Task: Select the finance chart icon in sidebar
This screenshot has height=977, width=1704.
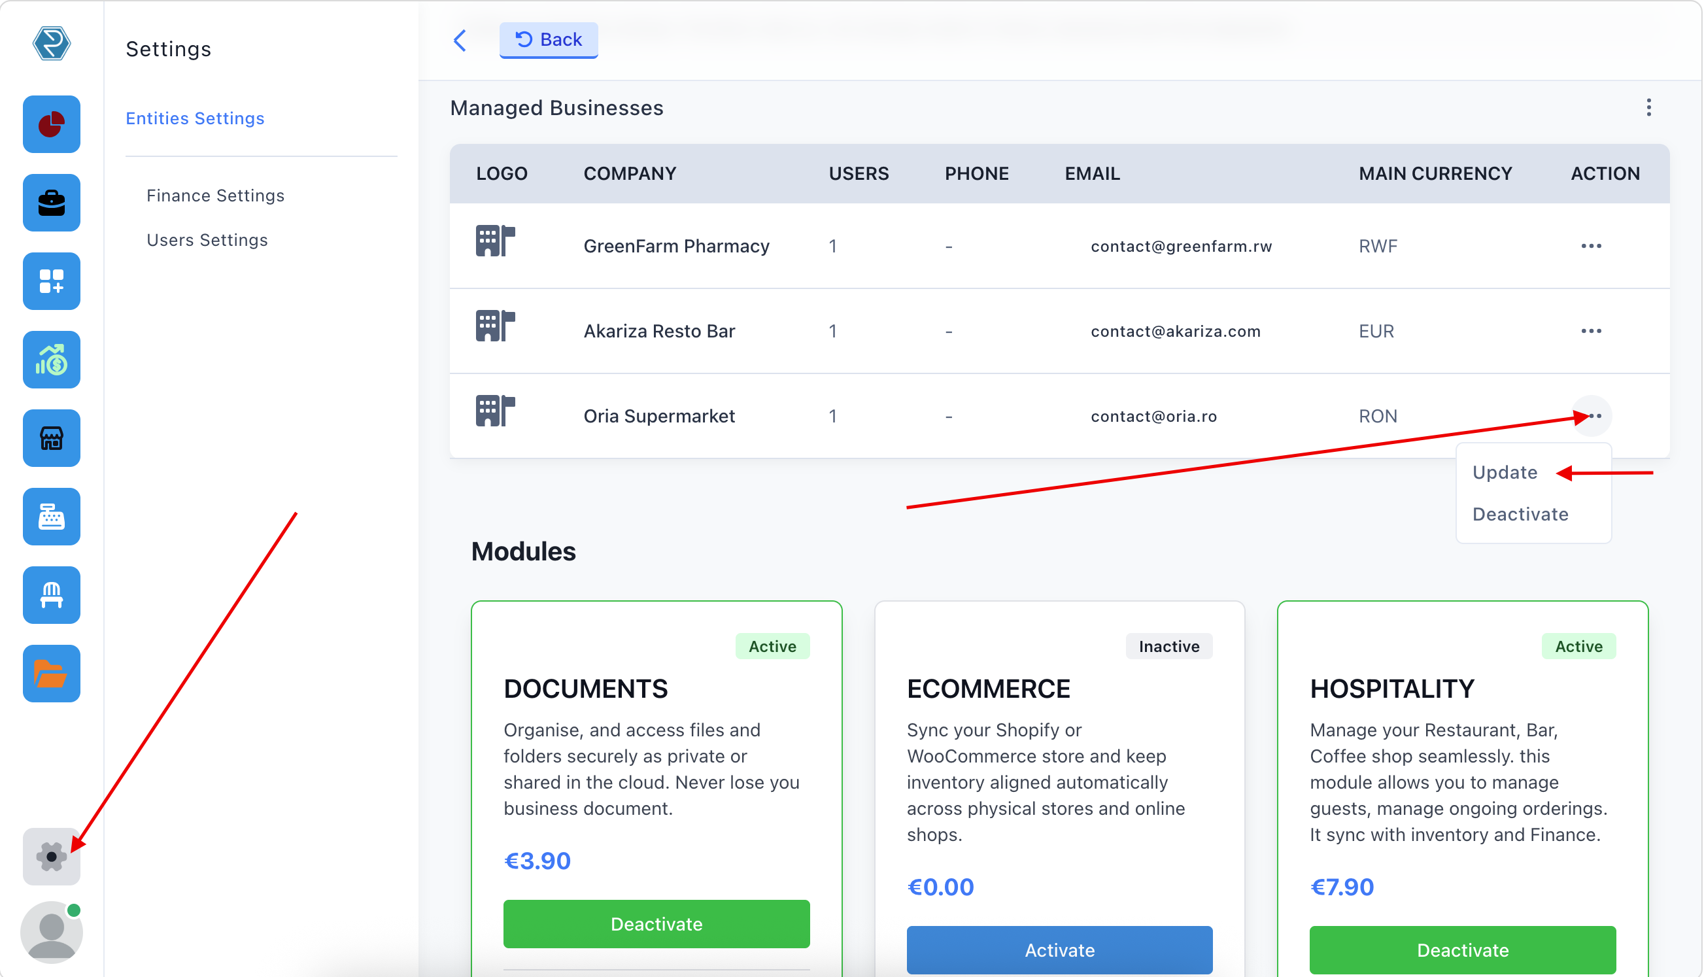Action: point(51,360)
